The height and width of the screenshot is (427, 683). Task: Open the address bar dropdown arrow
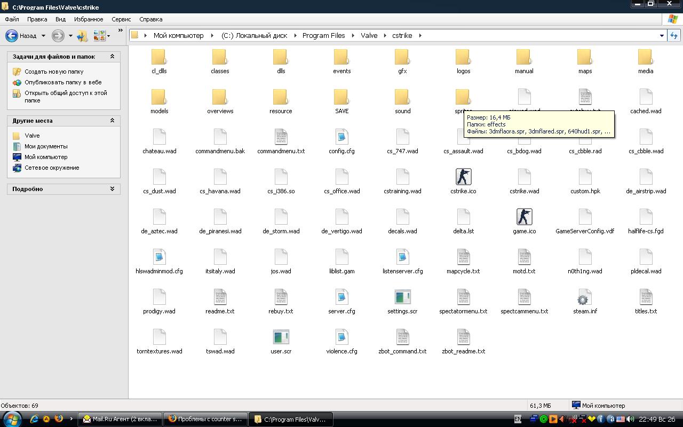click(x=662, y=36)
